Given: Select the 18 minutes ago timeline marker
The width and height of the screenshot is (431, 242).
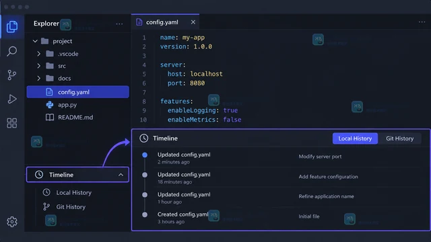Looking at the screenshot, I should point(145,175).
